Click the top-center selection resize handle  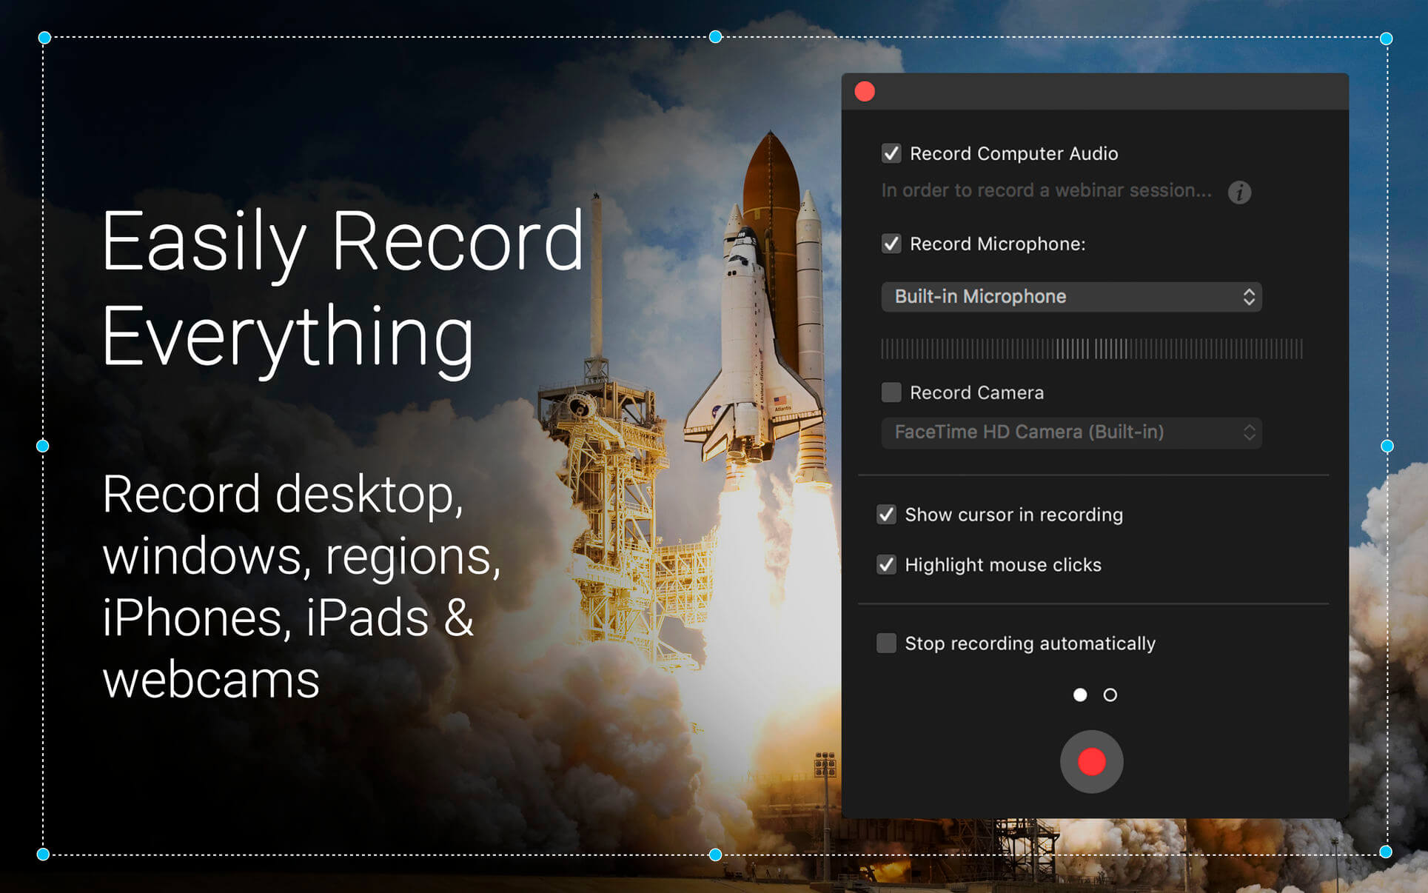pos(715,37)
